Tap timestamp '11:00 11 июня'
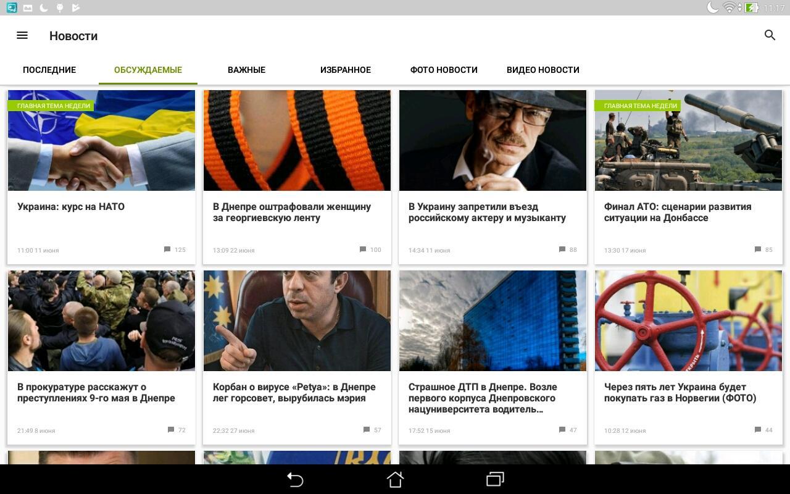 [x=38, y=250]
